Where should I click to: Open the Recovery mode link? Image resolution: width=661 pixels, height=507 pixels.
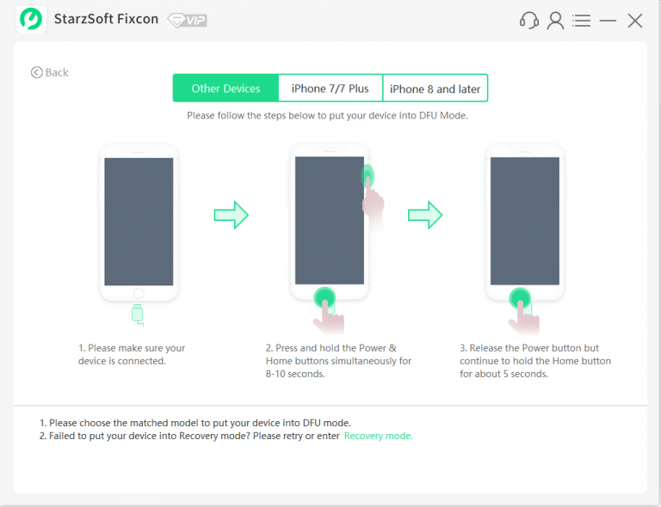pyautogui.click(x=378, y=436)
